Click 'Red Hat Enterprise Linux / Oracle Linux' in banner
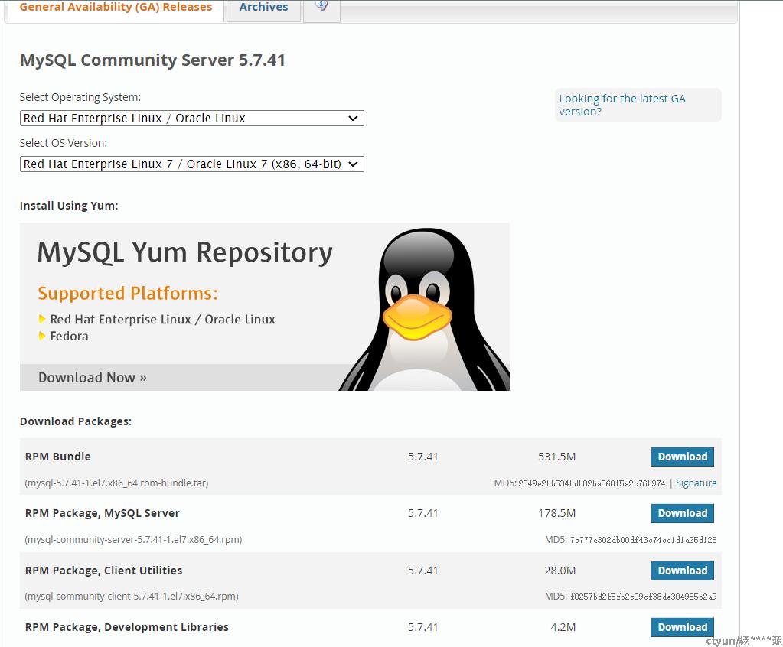Viewport: 783px width, 647px height. coord(162,319)
